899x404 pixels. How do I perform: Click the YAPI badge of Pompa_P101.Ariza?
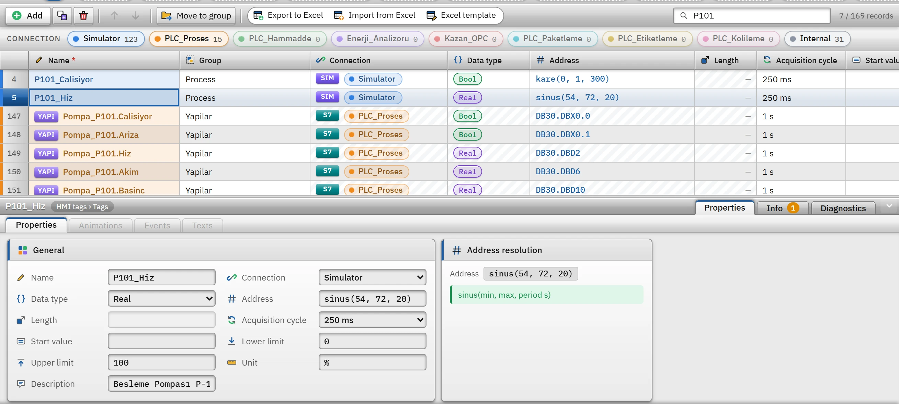(46, 134)
